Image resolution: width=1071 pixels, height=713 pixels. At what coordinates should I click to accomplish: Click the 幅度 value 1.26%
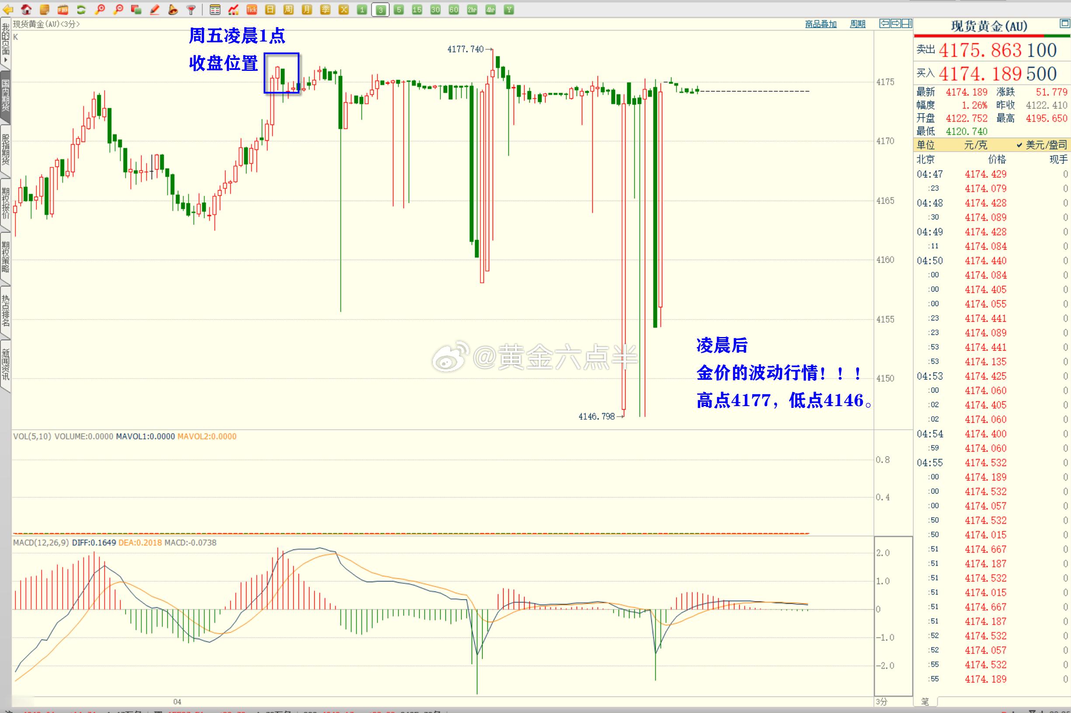974,105
